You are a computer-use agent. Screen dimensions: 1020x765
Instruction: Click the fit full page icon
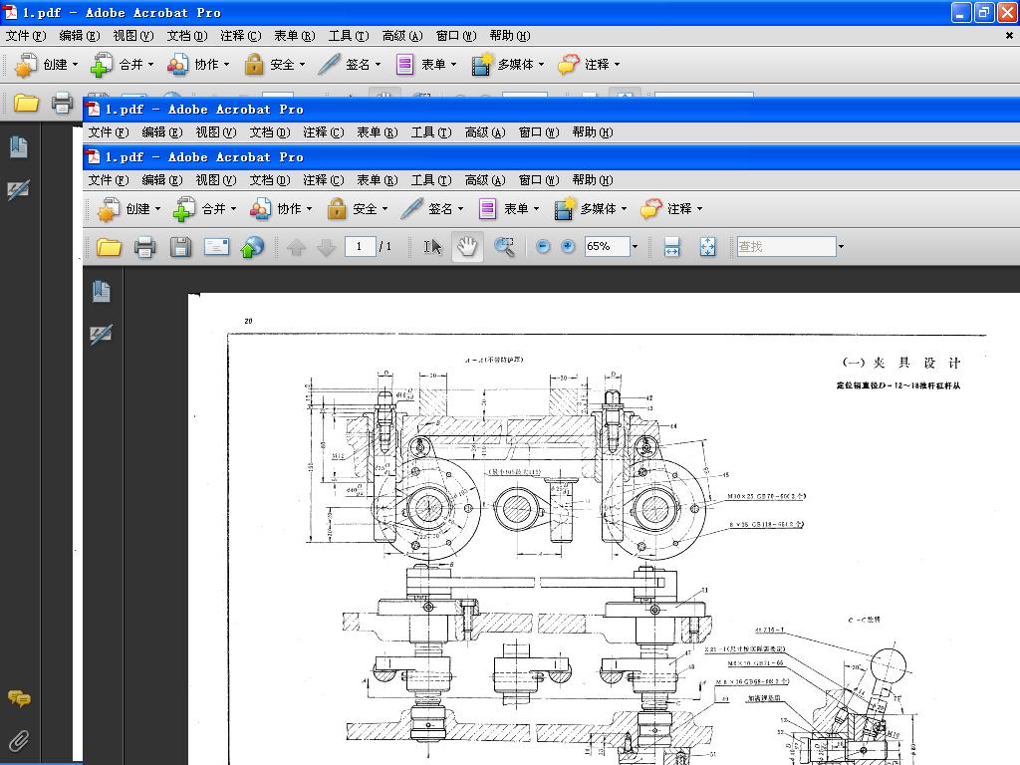point(707,247)
